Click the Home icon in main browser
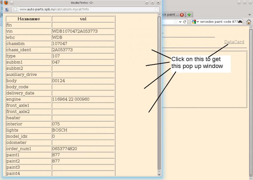Viewport: 253px width, 180px height. (249, 22)
